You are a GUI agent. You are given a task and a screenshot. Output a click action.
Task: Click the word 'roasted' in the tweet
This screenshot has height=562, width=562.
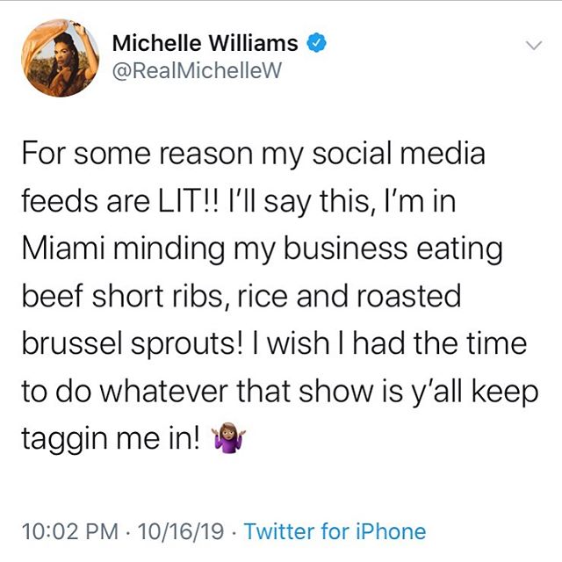pyautogui.click(x=409, y=296)
